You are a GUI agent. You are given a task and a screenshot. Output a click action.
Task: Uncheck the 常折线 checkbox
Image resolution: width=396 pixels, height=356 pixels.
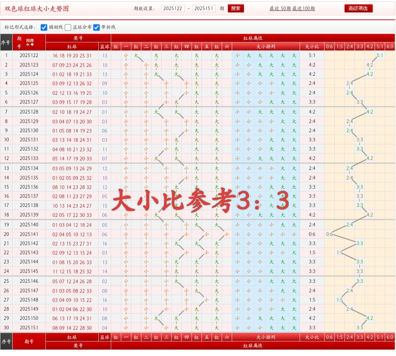click(96, 27)
